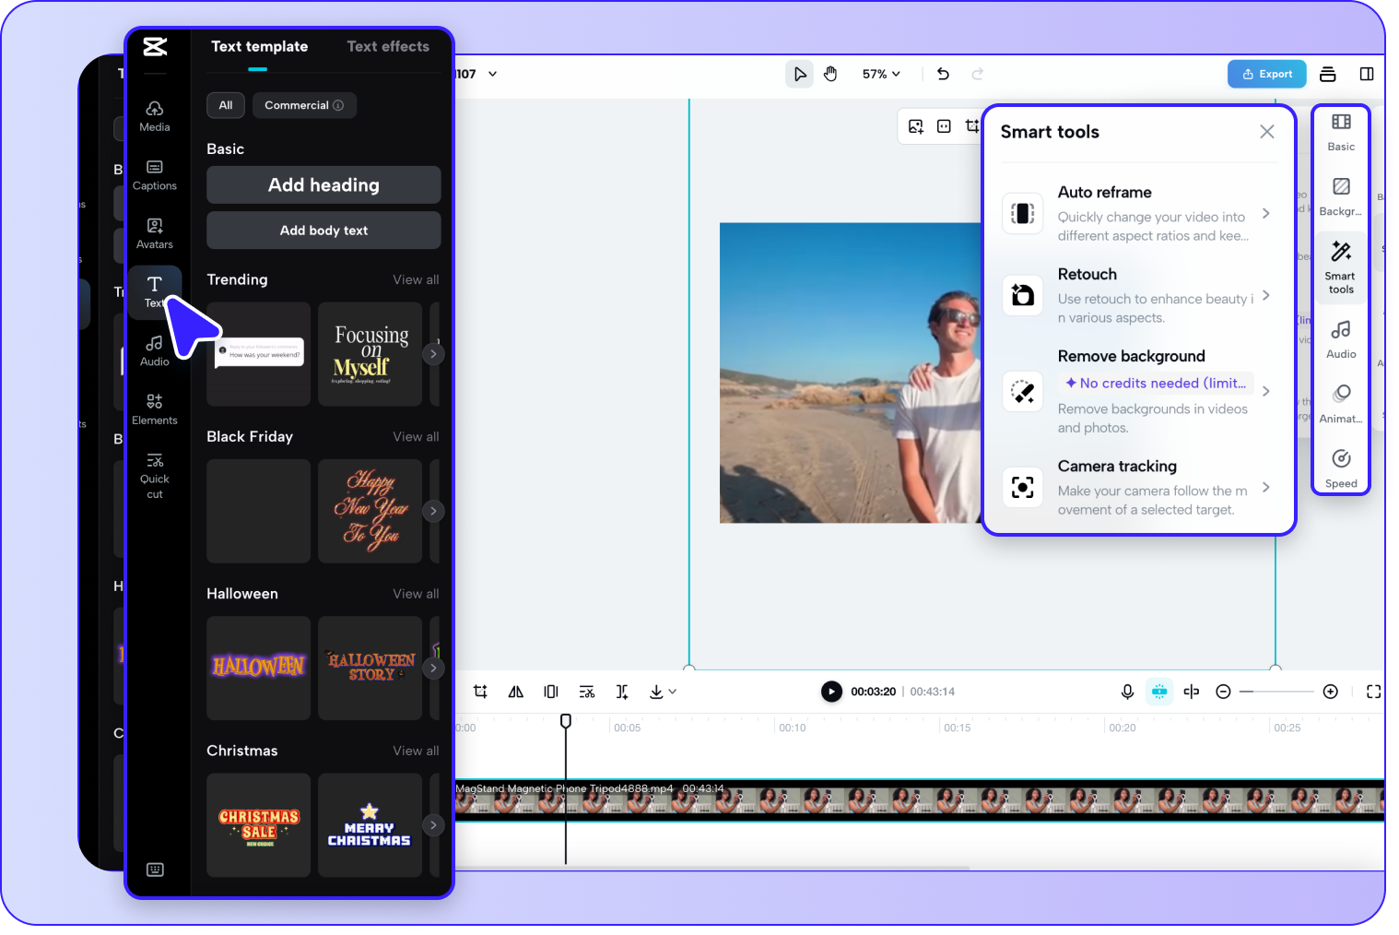Screen dimensions: 1399x935
Task: Click the timeline playhead marker
Action: click(x=566, y=721)
